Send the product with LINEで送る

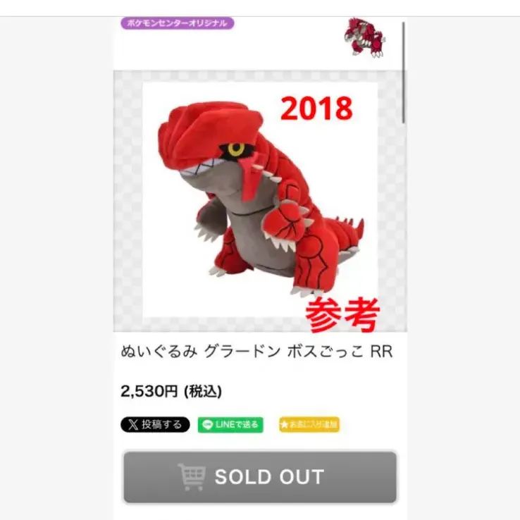(x=230, y=424)
